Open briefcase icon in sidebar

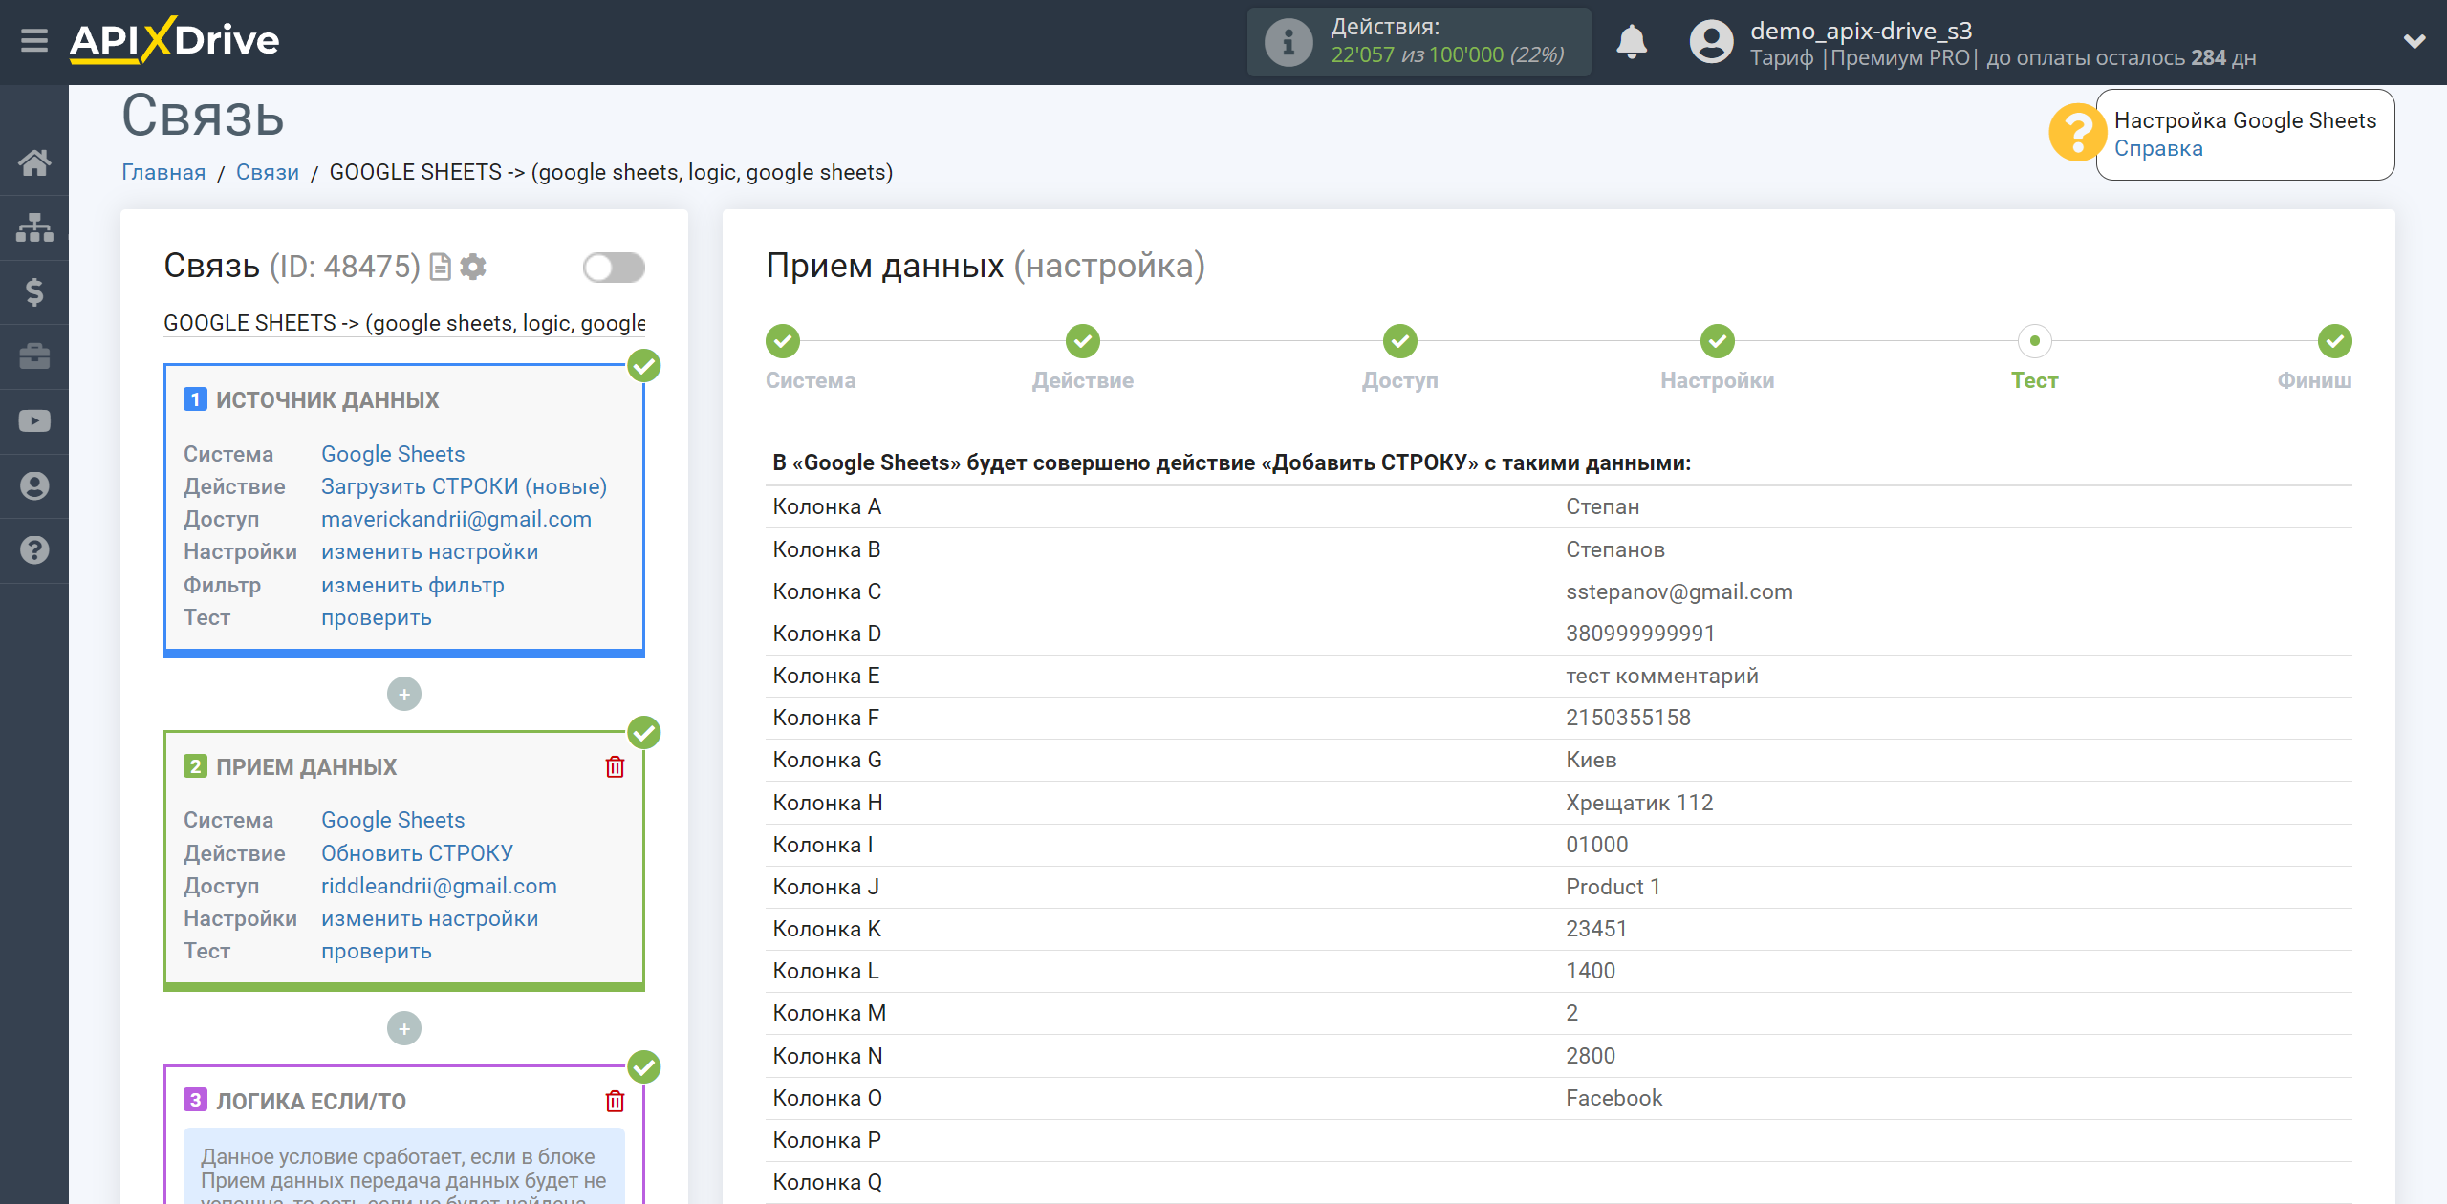pyautogui.click(x=34, y=356)
